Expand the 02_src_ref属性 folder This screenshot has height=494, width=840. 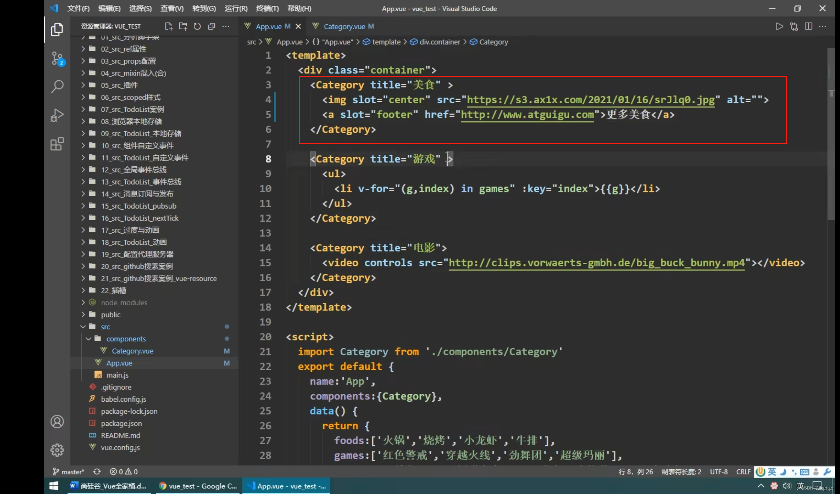155,49
